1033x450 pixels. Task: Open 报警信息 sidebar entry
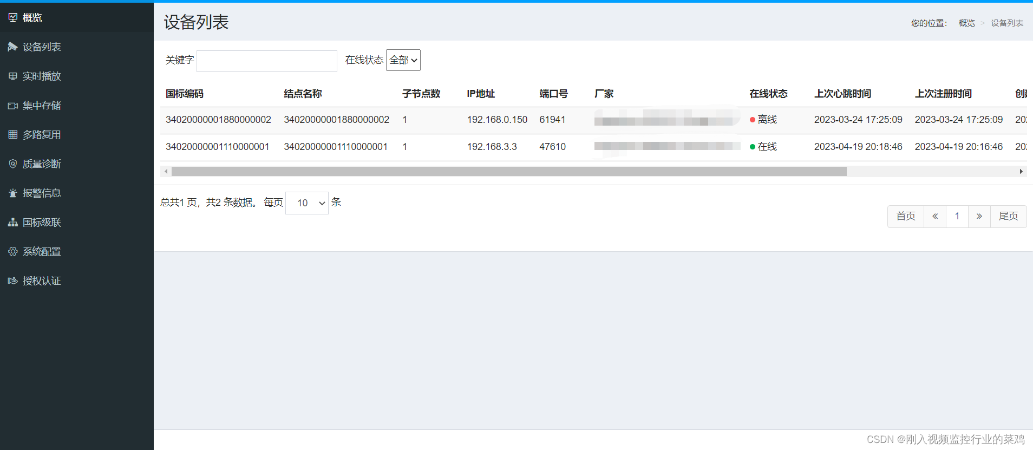pyautogui.click(x=77, y=193)
